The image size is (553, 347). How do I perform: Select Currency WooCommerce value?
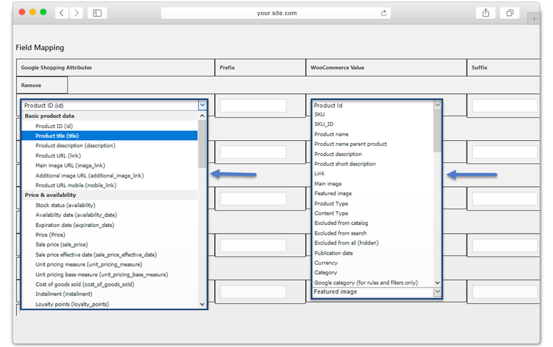click(x=326, y=263)
